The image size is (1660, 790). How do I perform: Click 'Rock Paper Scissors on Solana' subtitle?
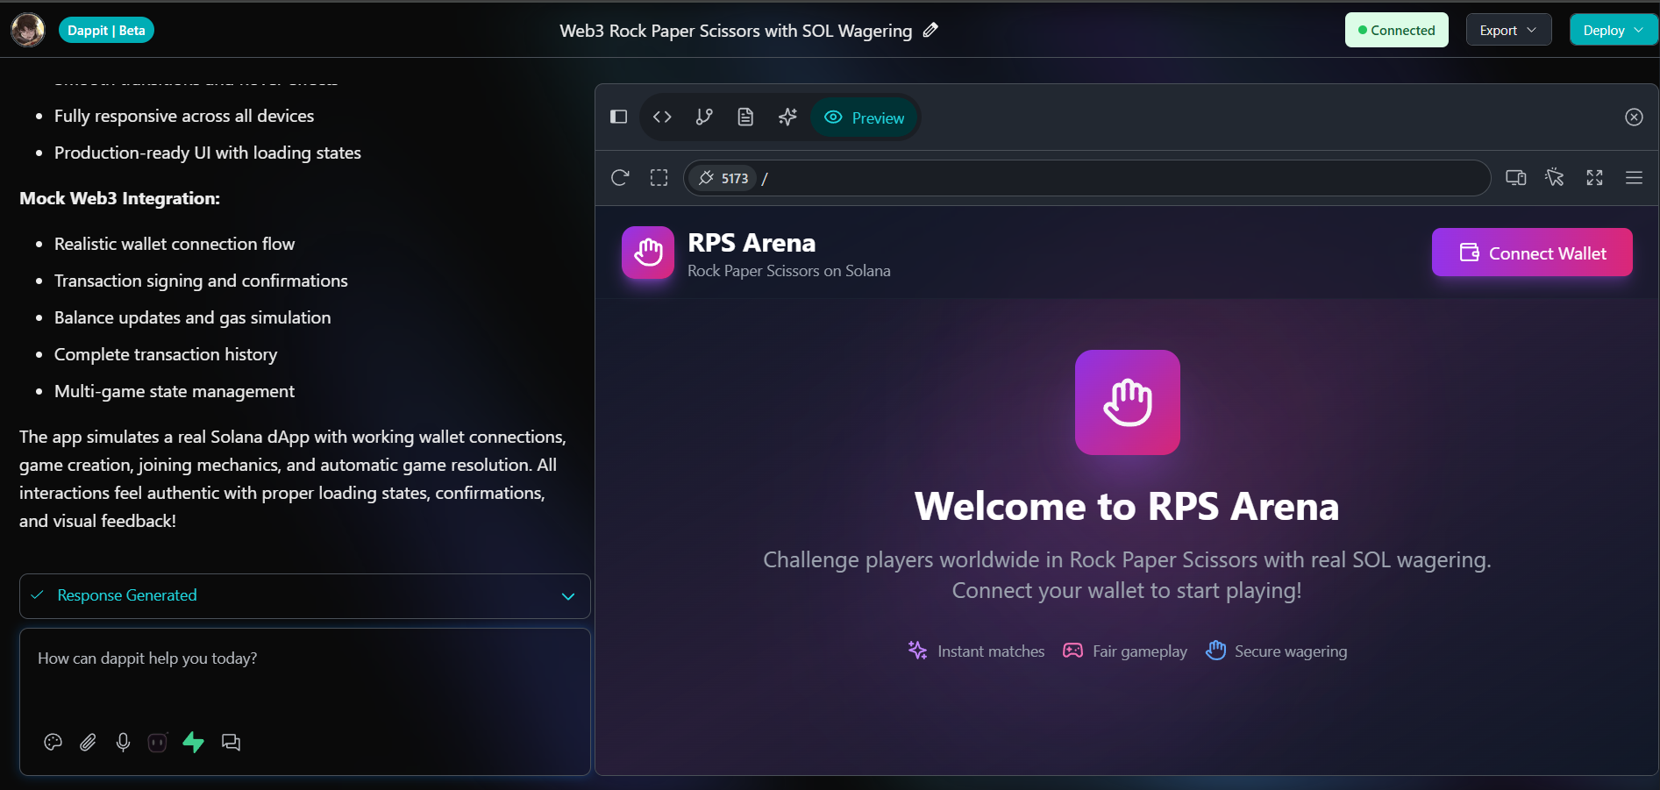[789, 271]
